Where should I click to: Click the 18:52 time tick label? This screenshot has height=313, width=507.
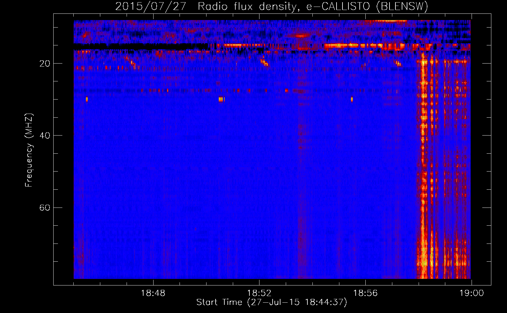pos(259,293)
